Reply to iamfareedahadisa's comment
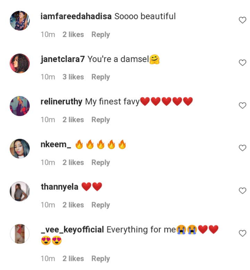Image resolution: width=250 pixels, height=270 pixels. click(100, 35)
